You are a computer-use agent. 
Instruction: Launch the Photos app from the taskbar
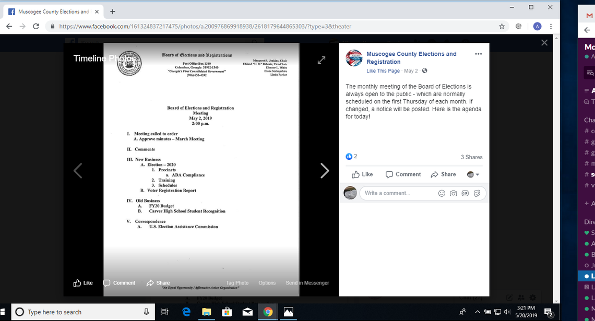click(289, 312)
